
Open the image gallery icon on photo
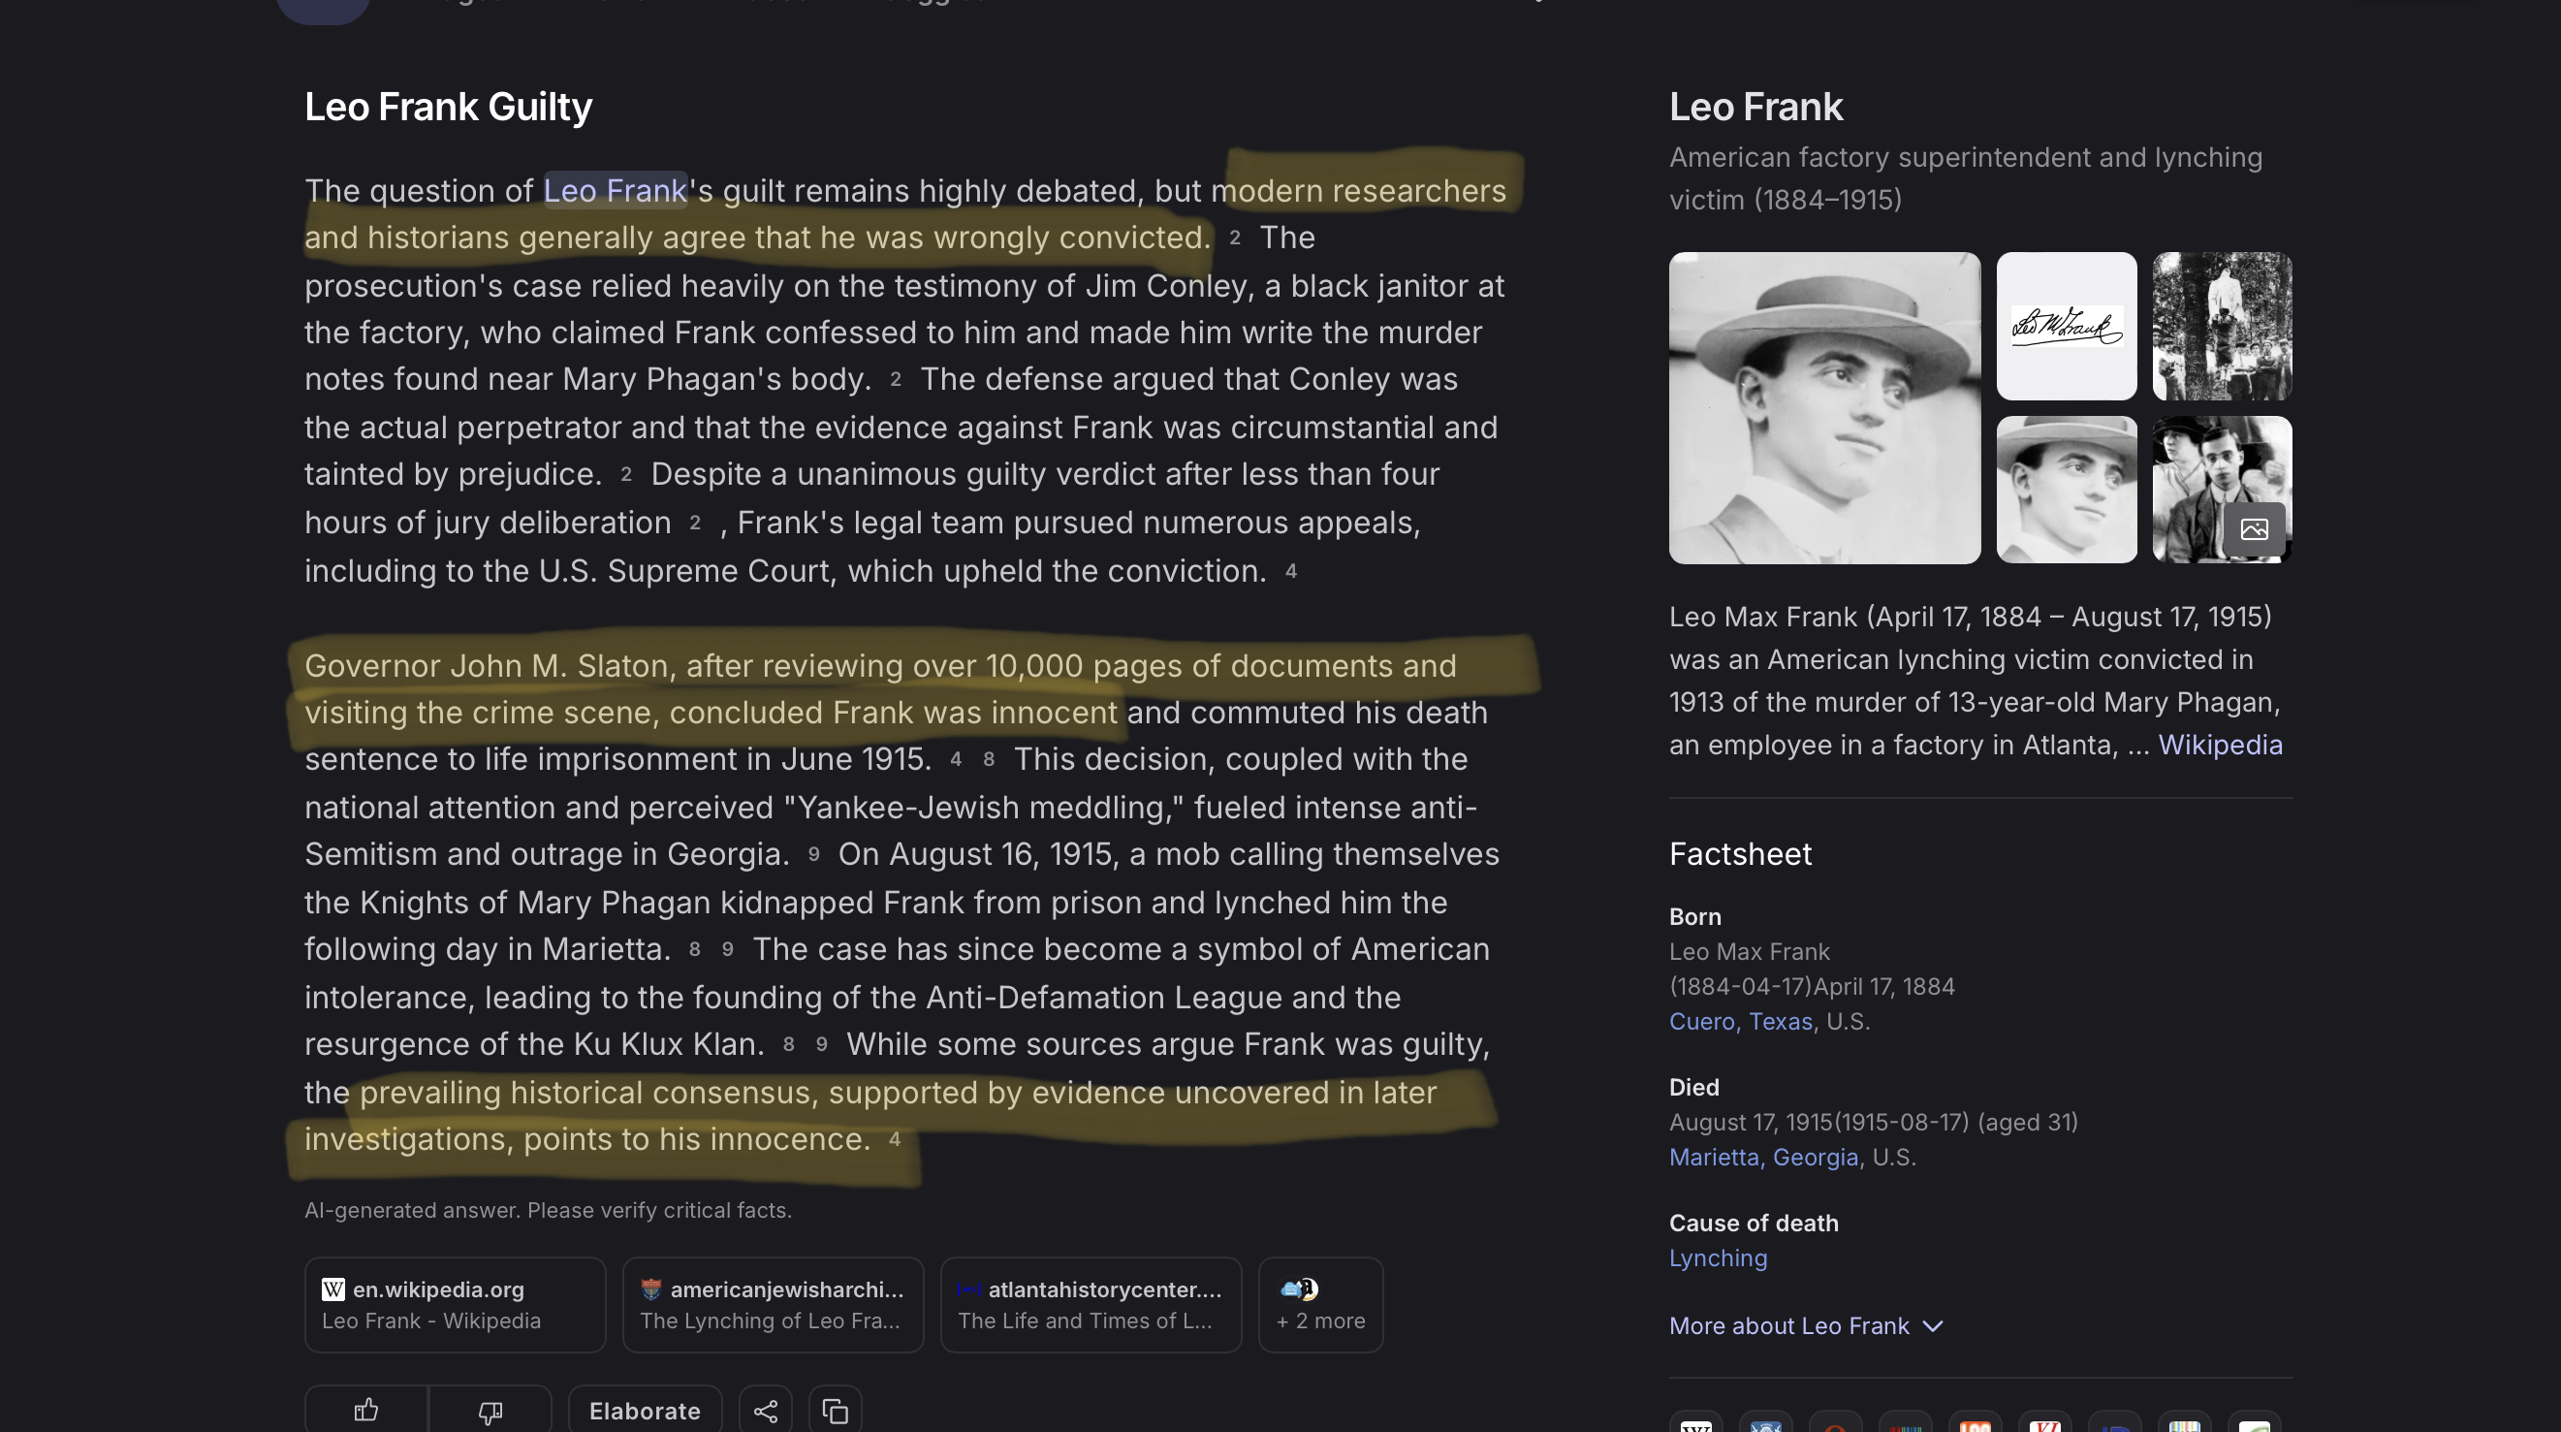2254,529
